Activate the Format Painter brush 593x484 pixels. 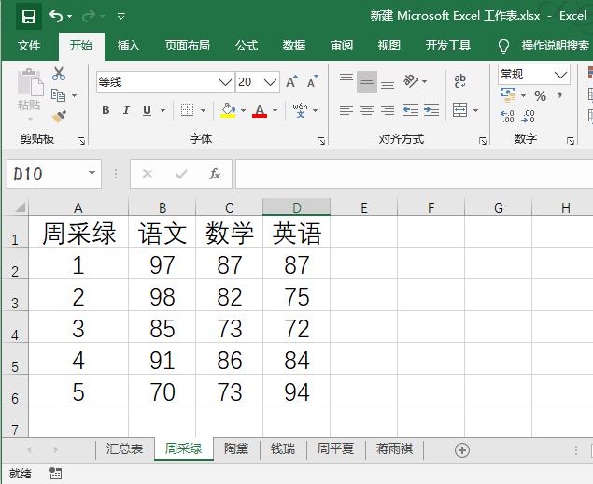[59, 117]
